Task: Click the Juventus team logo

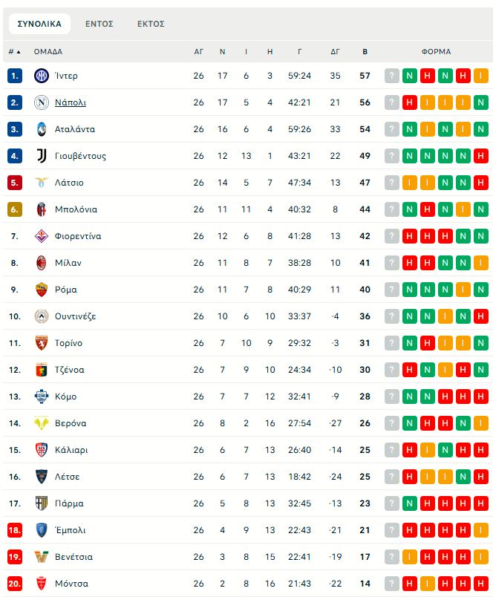Action: pyautogui.click(x=41, y=156)
